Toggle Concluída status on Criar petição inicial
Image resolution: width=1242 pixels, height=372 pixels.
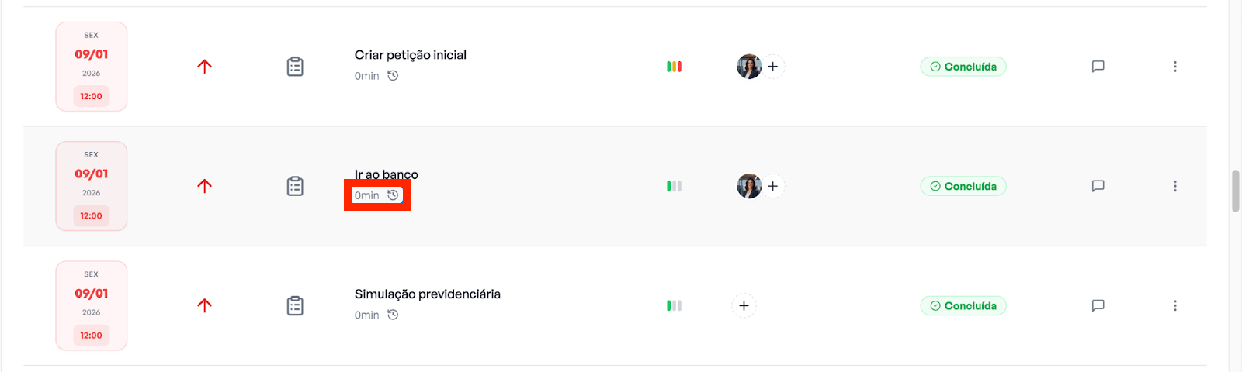pos(963,67)
